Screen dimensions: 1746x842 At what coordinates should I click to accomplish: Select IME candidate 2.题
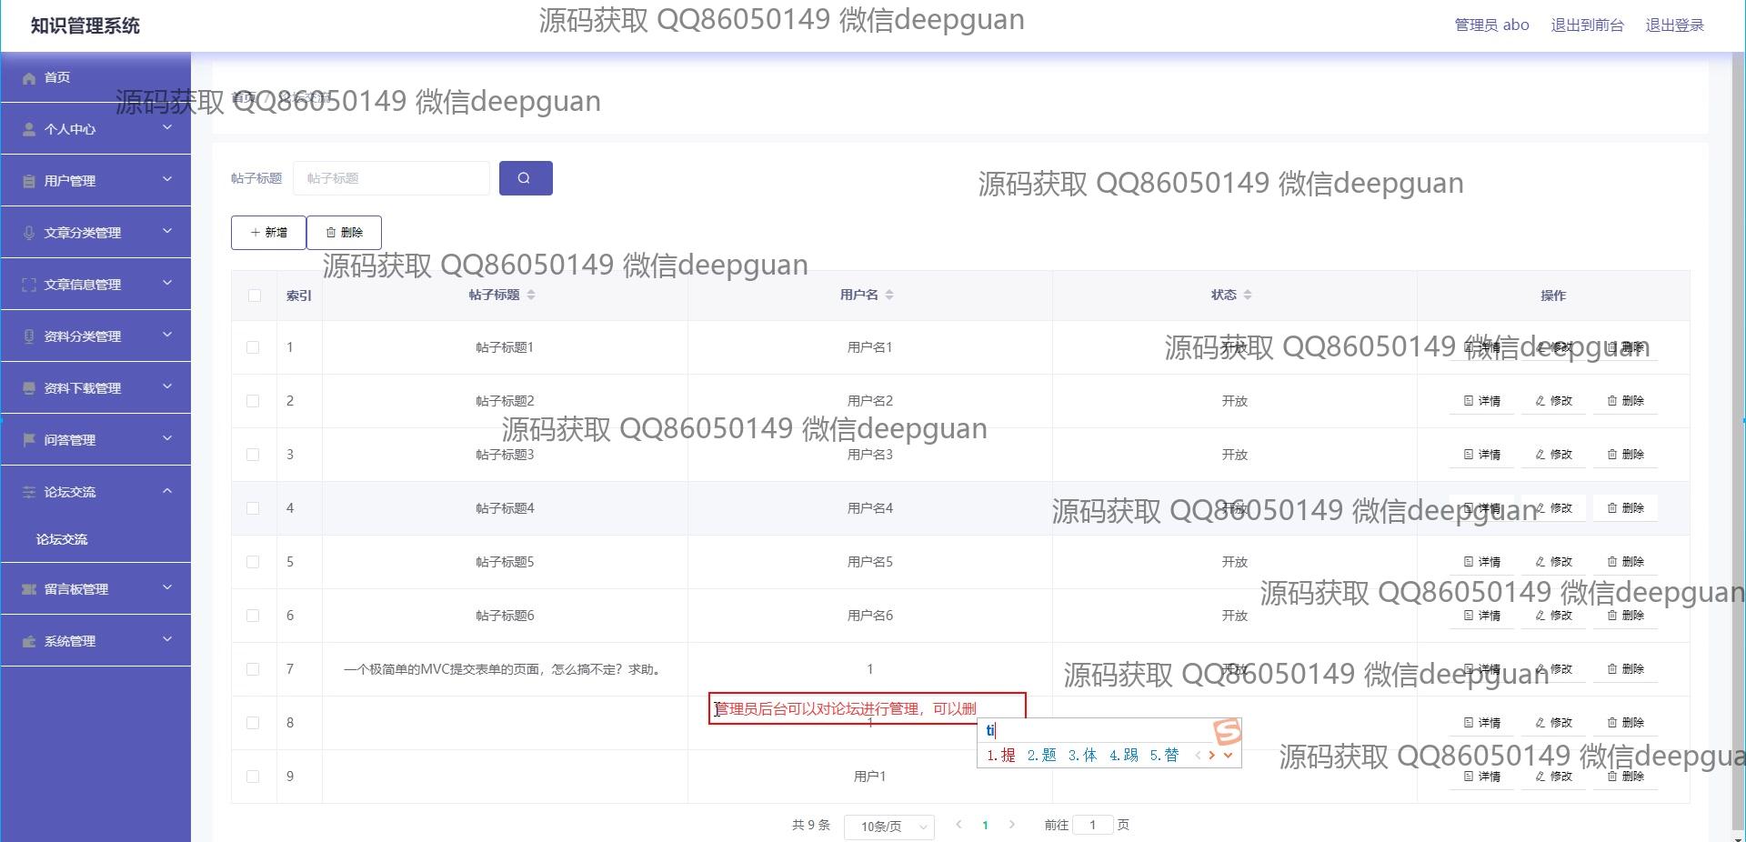coord(1042,755)
